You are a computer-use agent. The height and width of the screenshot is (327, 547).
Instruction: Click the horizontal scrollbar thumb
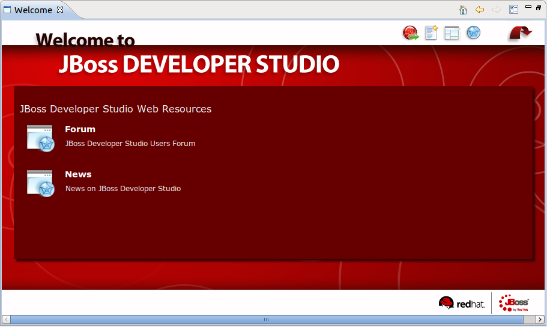(x=267, y=319)
